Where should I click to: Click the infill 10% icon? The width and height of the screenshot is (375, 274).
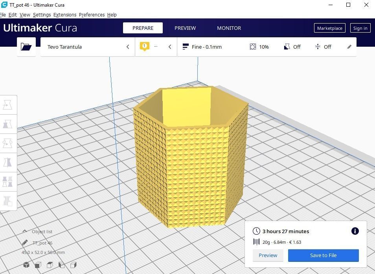click(x=253, y=47)
